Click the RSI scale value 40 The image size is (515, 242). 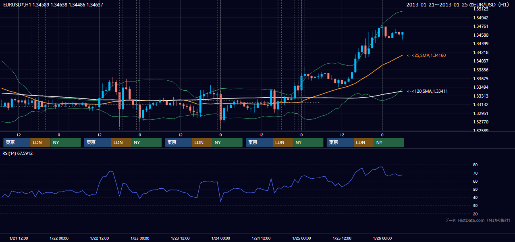tap(475, 198)
